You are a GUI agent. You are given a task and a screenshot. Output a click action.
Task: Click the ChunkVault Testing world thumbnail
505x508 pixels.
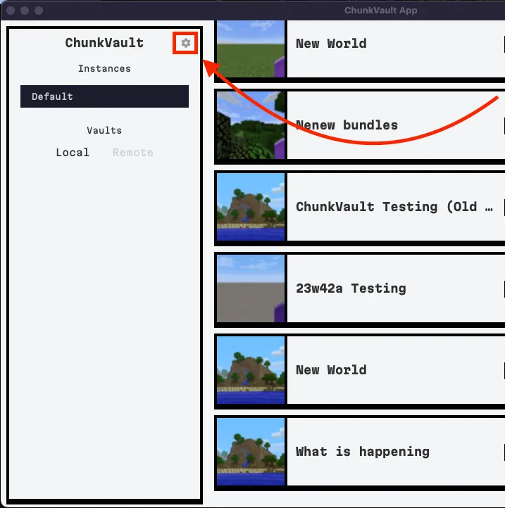250,207
